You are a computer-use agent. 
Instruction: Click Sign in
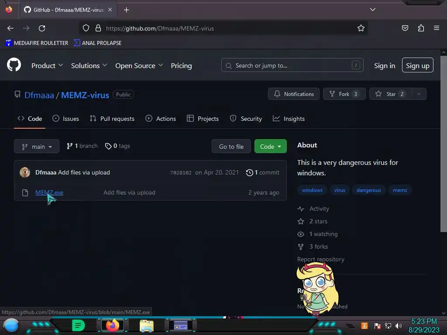(385, 65)
